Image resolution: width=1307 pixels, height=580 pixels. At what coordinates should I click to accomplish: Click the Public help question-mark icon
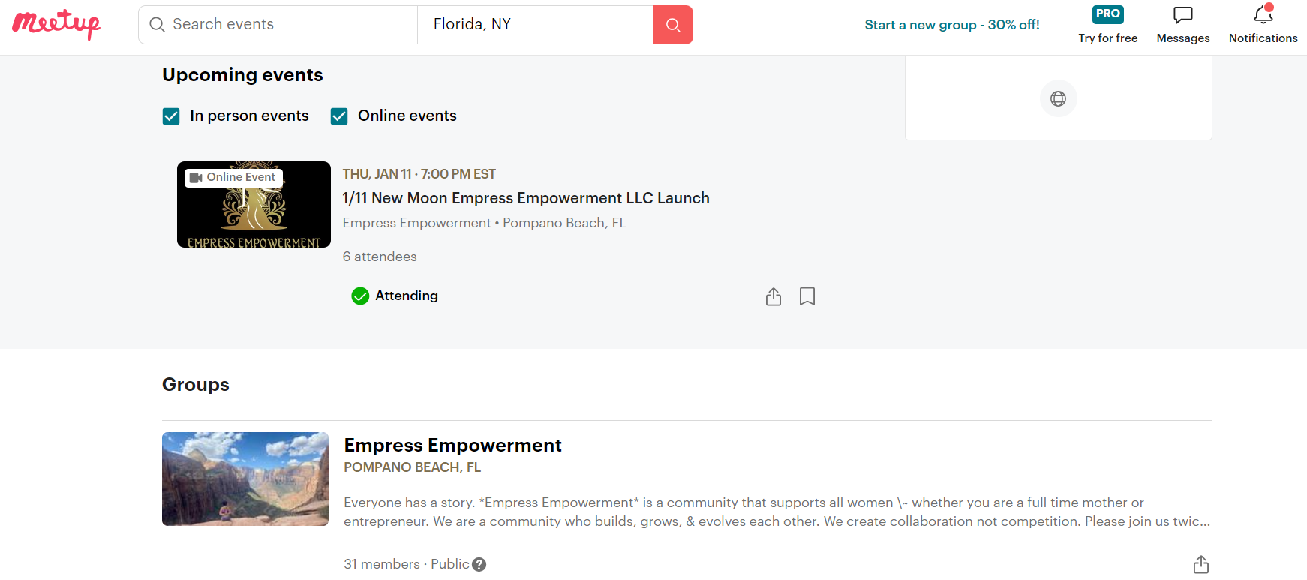pos(479,565)
